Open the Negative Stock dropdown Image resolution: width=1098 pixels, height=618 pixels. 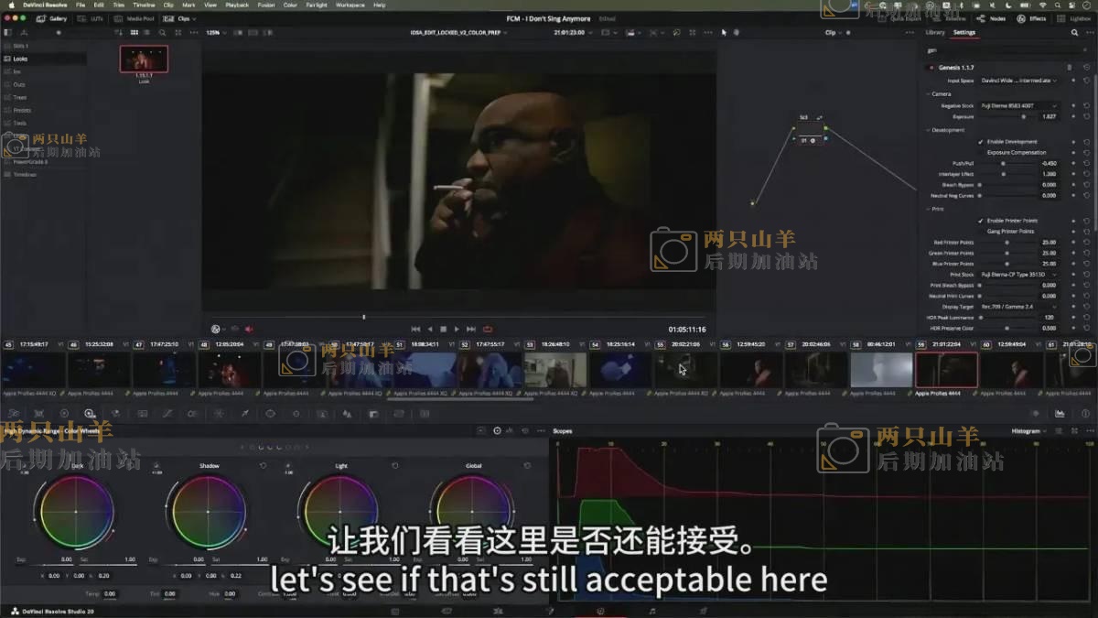pyautogui.click(x=1019, y=106)
